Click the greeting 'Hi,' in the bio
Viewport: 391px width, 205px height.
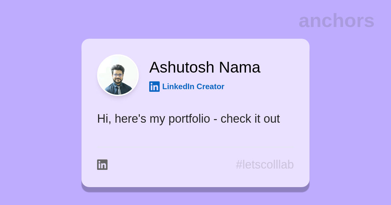tap(104, 119)
